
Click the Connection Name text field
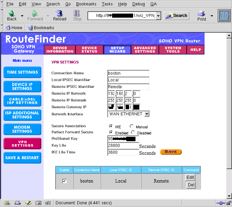click(128, 73)
